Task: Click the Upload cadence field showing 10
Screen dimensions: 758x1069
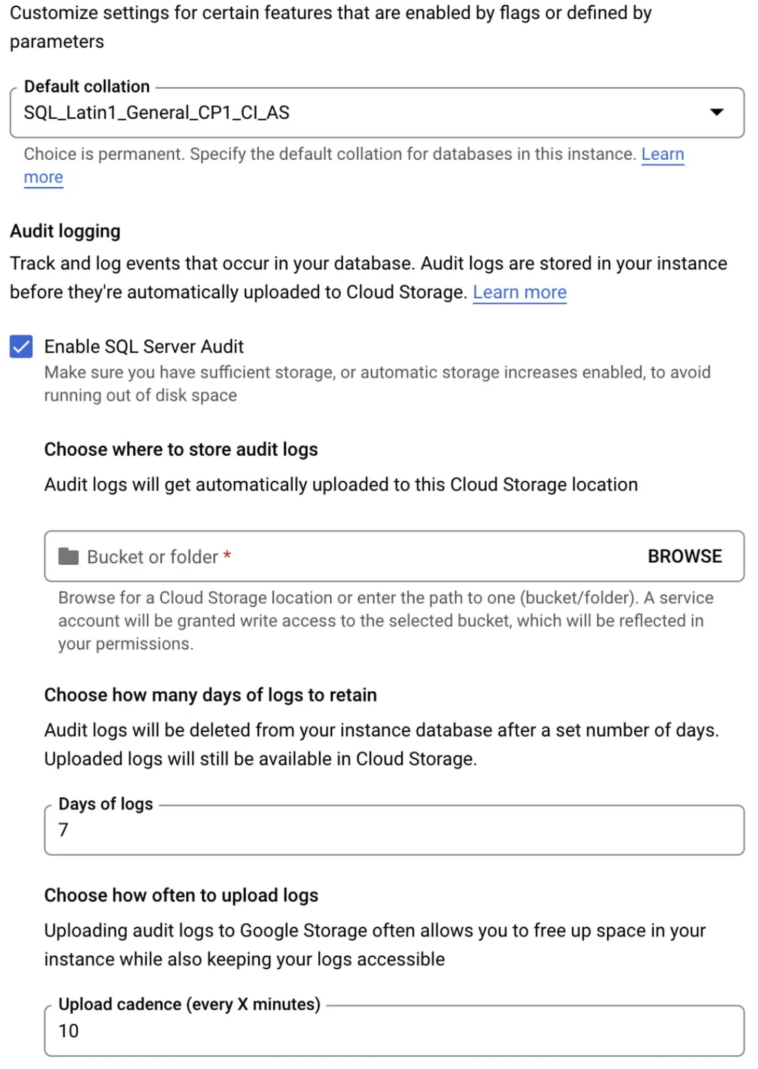Action: tap(69, 1031)
